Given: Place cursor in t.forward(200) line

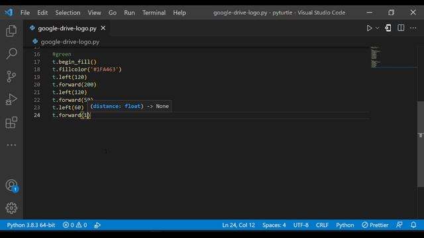Looking at the screenshot, I should 74,85.
